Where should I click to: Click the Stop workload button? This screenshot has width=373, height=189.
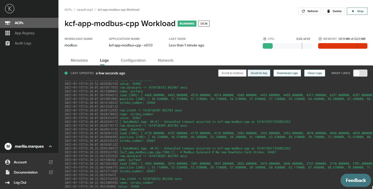(357, 11)
